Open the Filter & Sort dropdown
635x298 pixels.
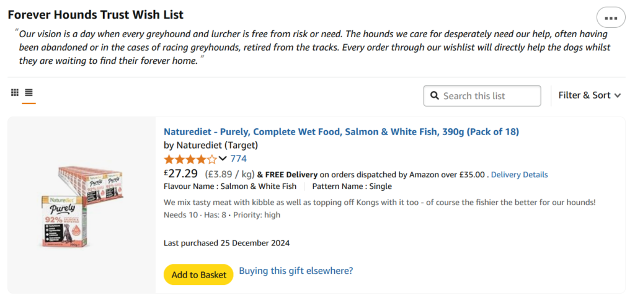589,95
